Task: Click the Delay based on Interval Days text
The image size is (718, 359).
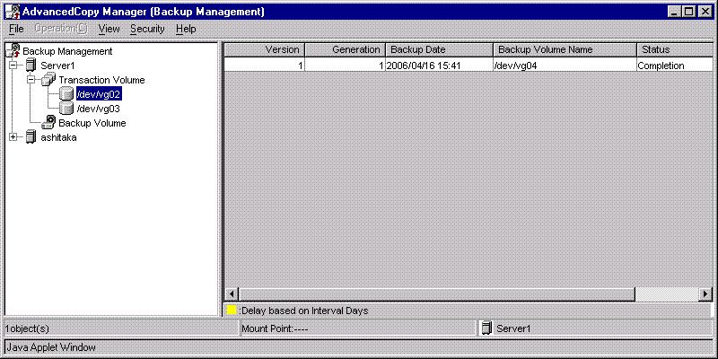Action: (x=303, y=311)
